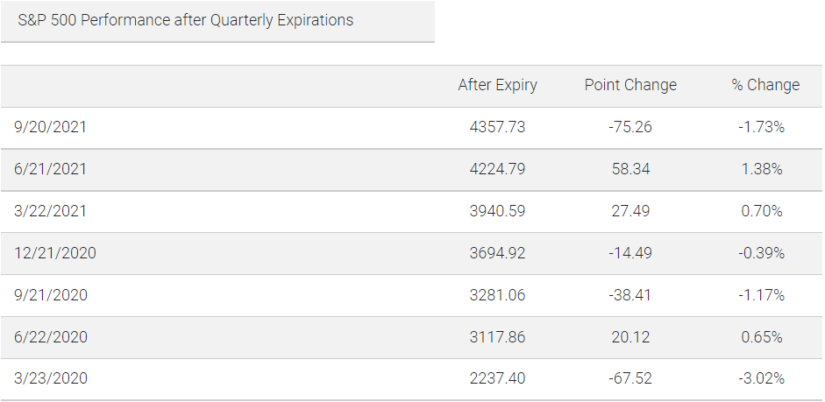825x402 pixels.
Task: Select the 9/21/2020 row date
Action: 51,295
